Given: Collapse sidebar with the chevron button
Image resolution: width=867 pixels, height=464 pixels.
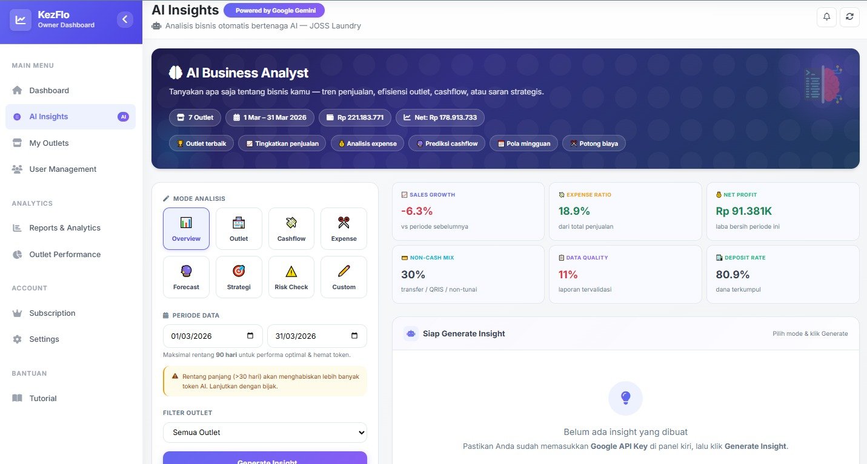Looking at the screenshot, I should click(x=125, y=19).
